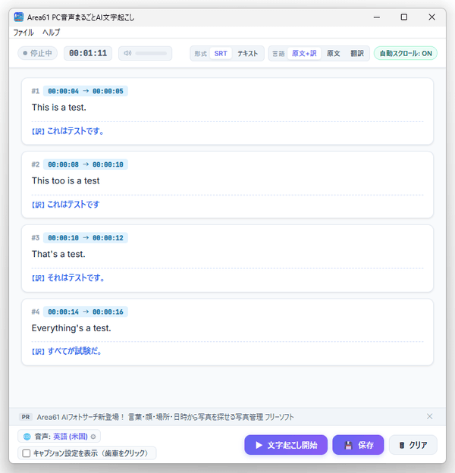Open the ヘルプ menu

(x=51, y=33)
